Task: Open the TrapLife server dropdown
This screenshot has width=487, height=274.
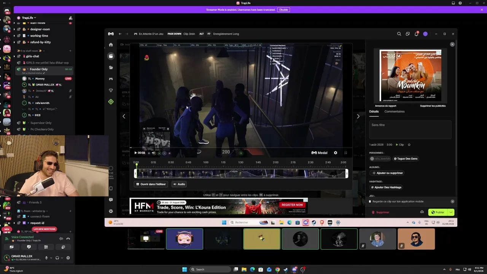Action: (29, 18)
